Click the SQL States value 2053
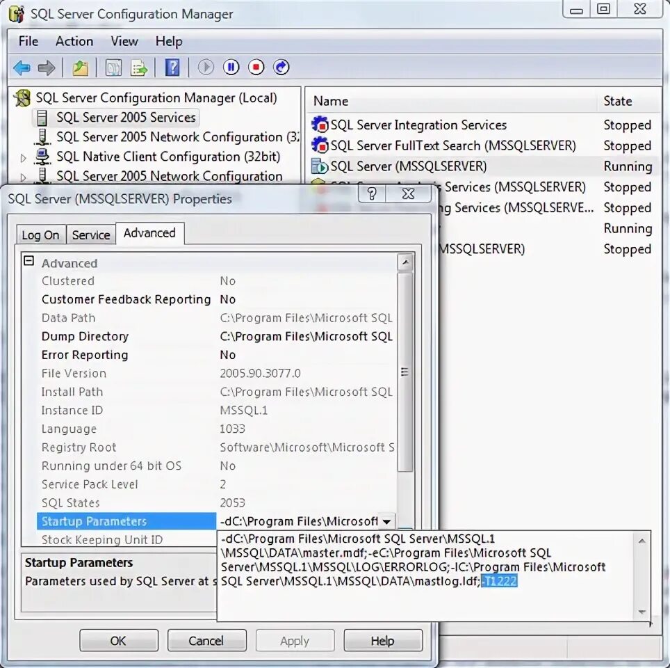670x668 pixels. coord(232,503)
